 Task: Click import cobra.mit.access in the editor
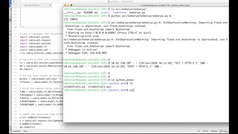tap(35, 37)
